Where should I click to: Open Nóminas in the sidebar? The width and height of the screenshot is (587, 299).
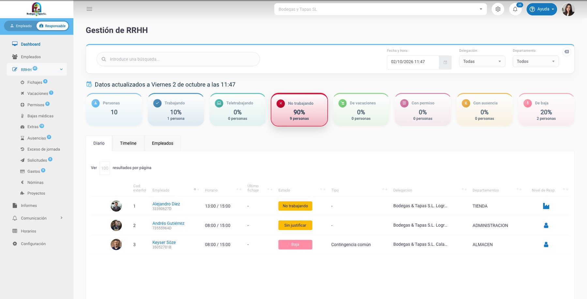coord(35,182)
